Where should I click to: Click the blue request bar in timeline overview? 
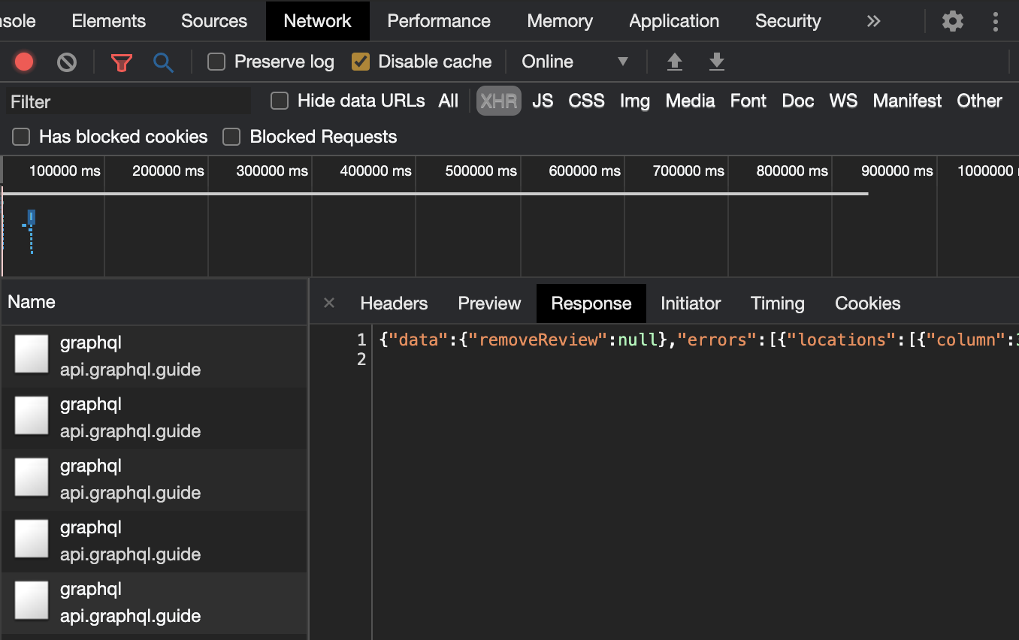pos(32,218)
